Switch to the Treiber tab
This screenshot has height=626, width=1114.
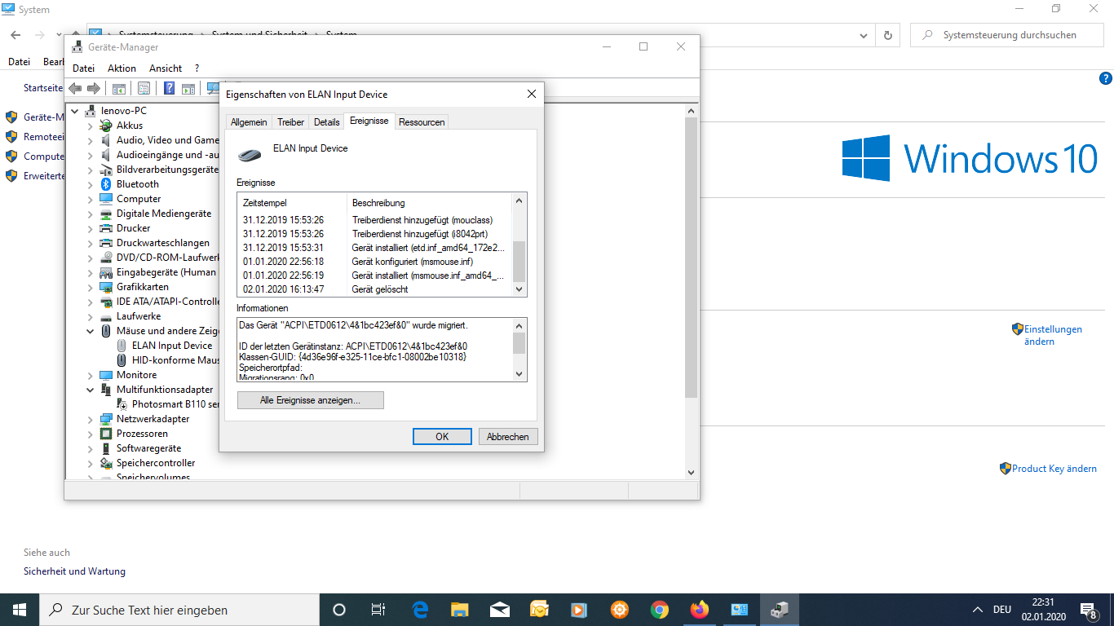(290, 122)
